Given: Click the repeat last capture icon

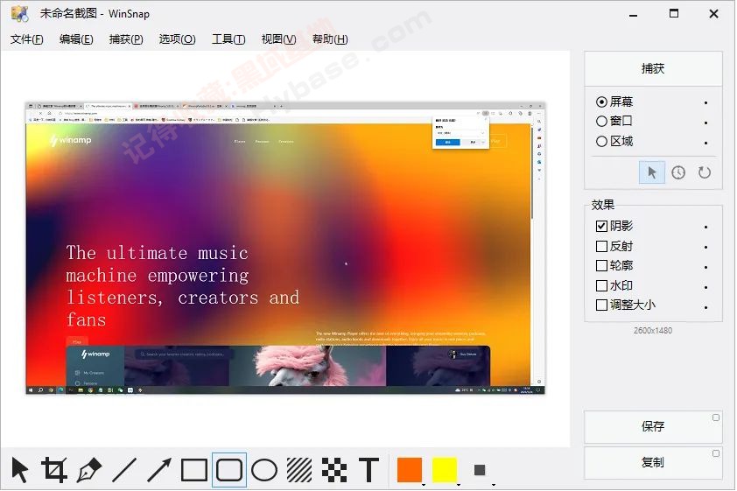Looking at the screenshot, I should tap(704, 172).
